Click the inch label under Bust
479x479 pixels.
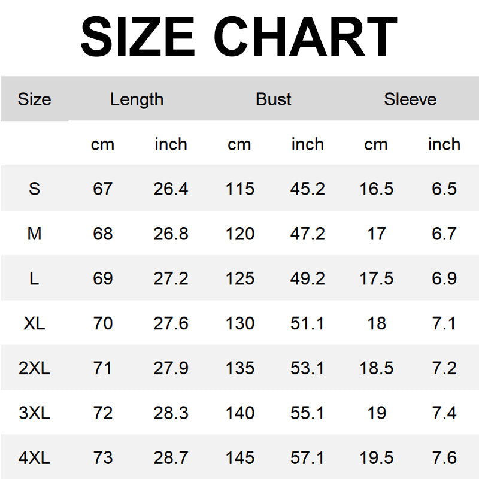pyautogui.click(x=307, y=144)
